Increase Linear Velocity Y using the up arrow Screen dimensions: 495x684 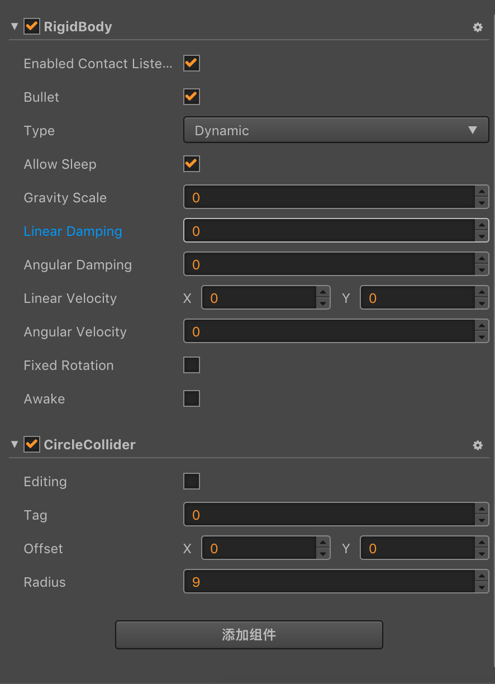click(x=482, y=292)
